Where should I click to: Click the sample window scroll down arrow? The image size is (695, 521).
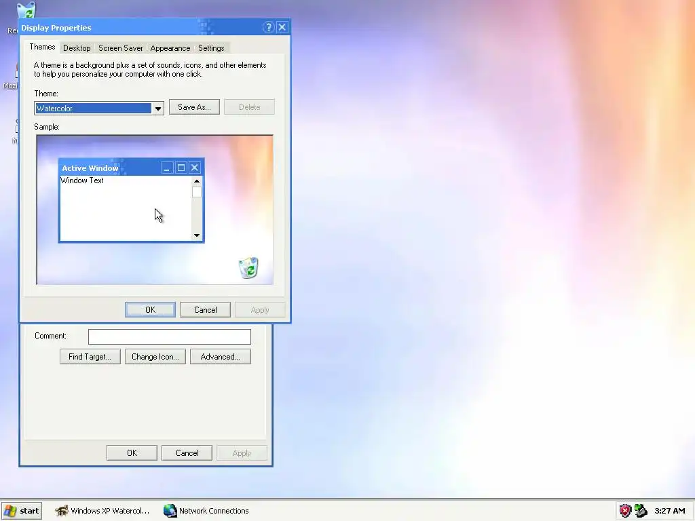click(x=197, y=235)
